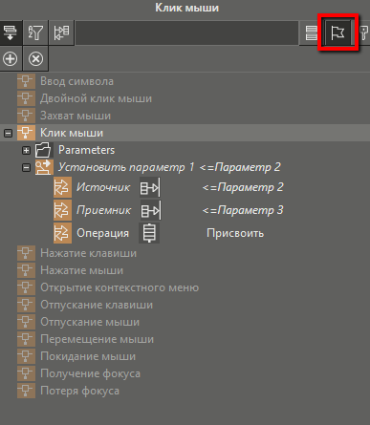Switch to the list view icon
370x425 pixels.
pyautogui.click(x=311, y=33)
